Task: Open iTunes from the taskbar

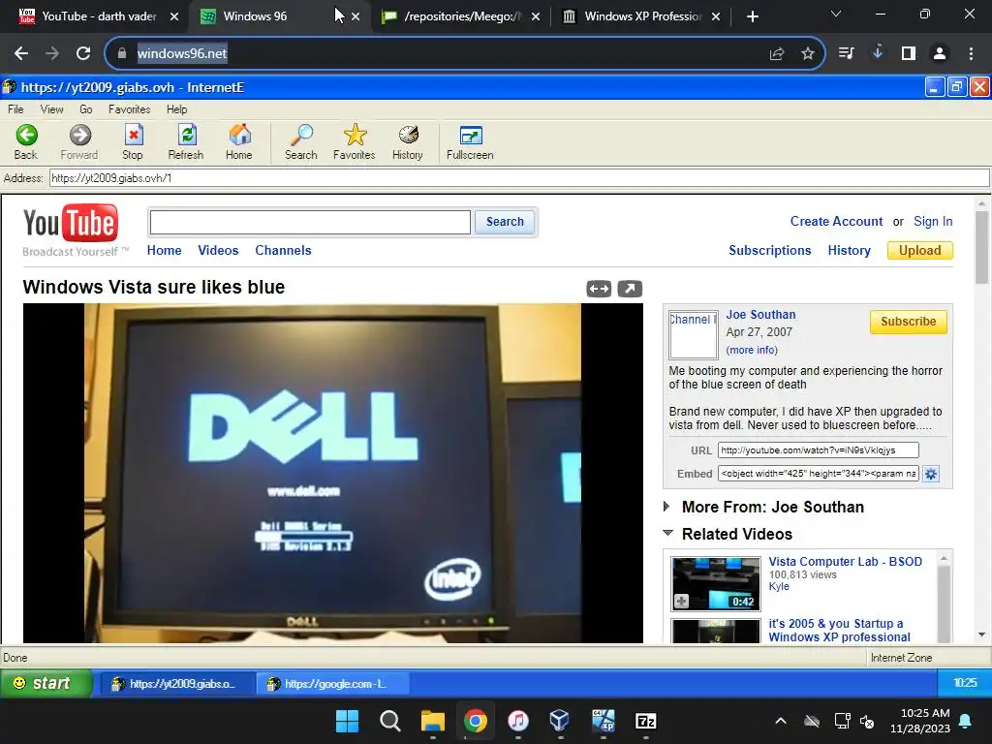Action: [x=518, y=721]
